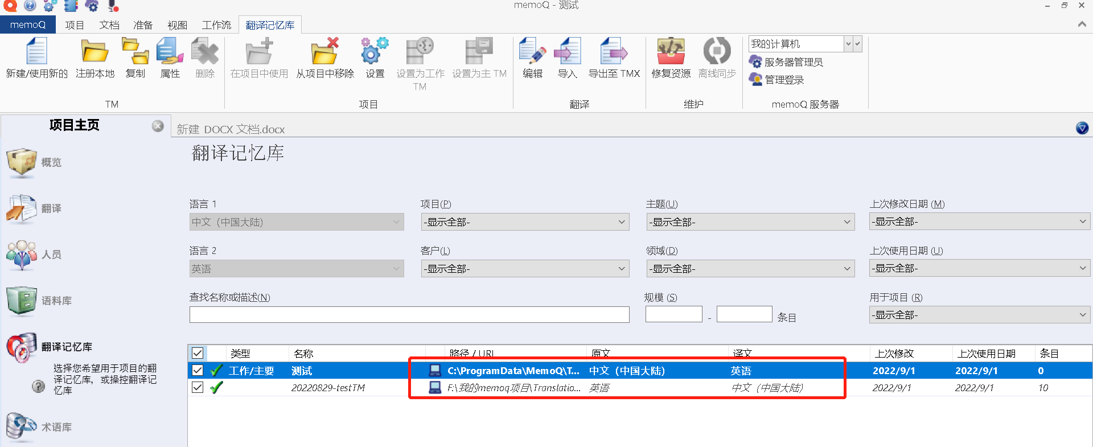Open Translation Memories (翻译记忆库) in sidebar

point(49,347)
